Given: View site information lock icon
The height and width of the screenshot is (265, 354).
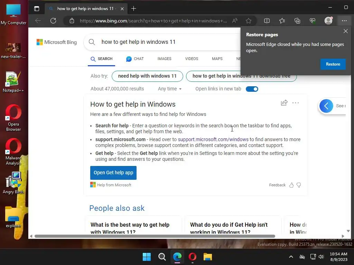Looking at the screenshot, I should [72, 21].
